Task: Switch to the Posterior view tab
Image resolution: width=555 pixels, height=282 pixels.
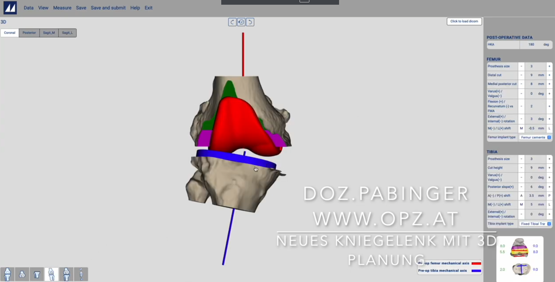Action: 29,33
